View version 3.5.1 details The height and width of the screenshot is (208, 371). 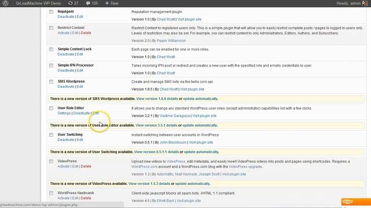157,125
